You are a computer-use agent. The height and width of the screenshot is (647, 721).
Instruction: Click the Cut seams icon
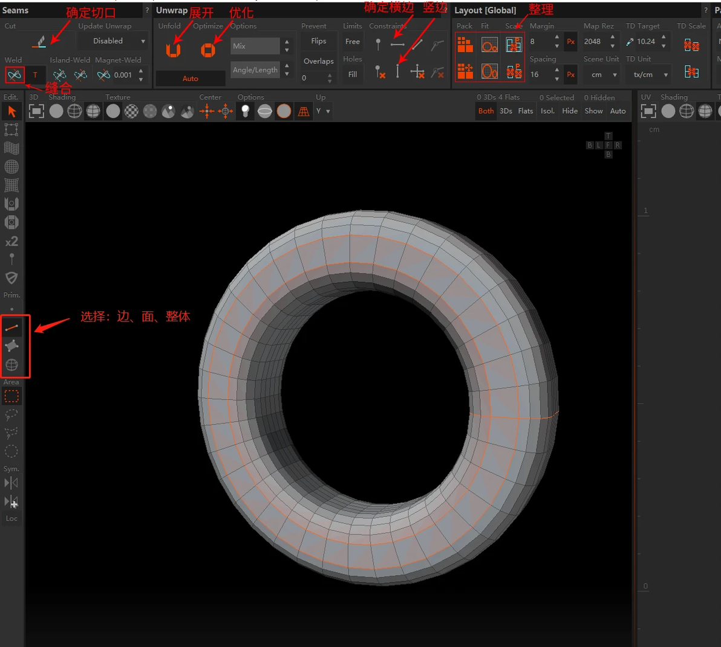click(39, 42)
